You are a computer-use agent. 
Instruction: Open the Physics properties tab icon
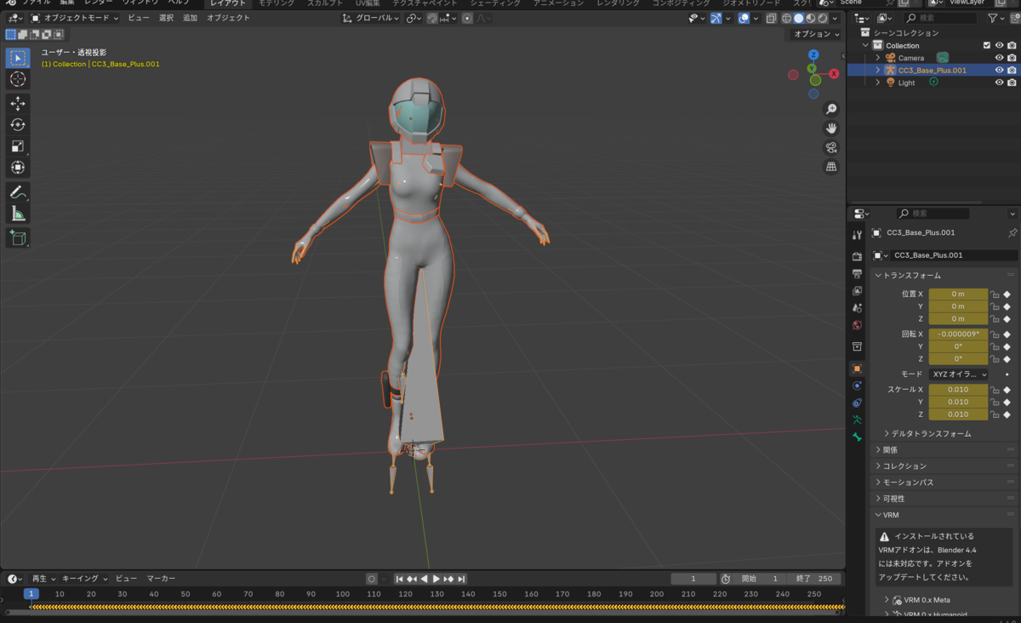coord(857,386)
